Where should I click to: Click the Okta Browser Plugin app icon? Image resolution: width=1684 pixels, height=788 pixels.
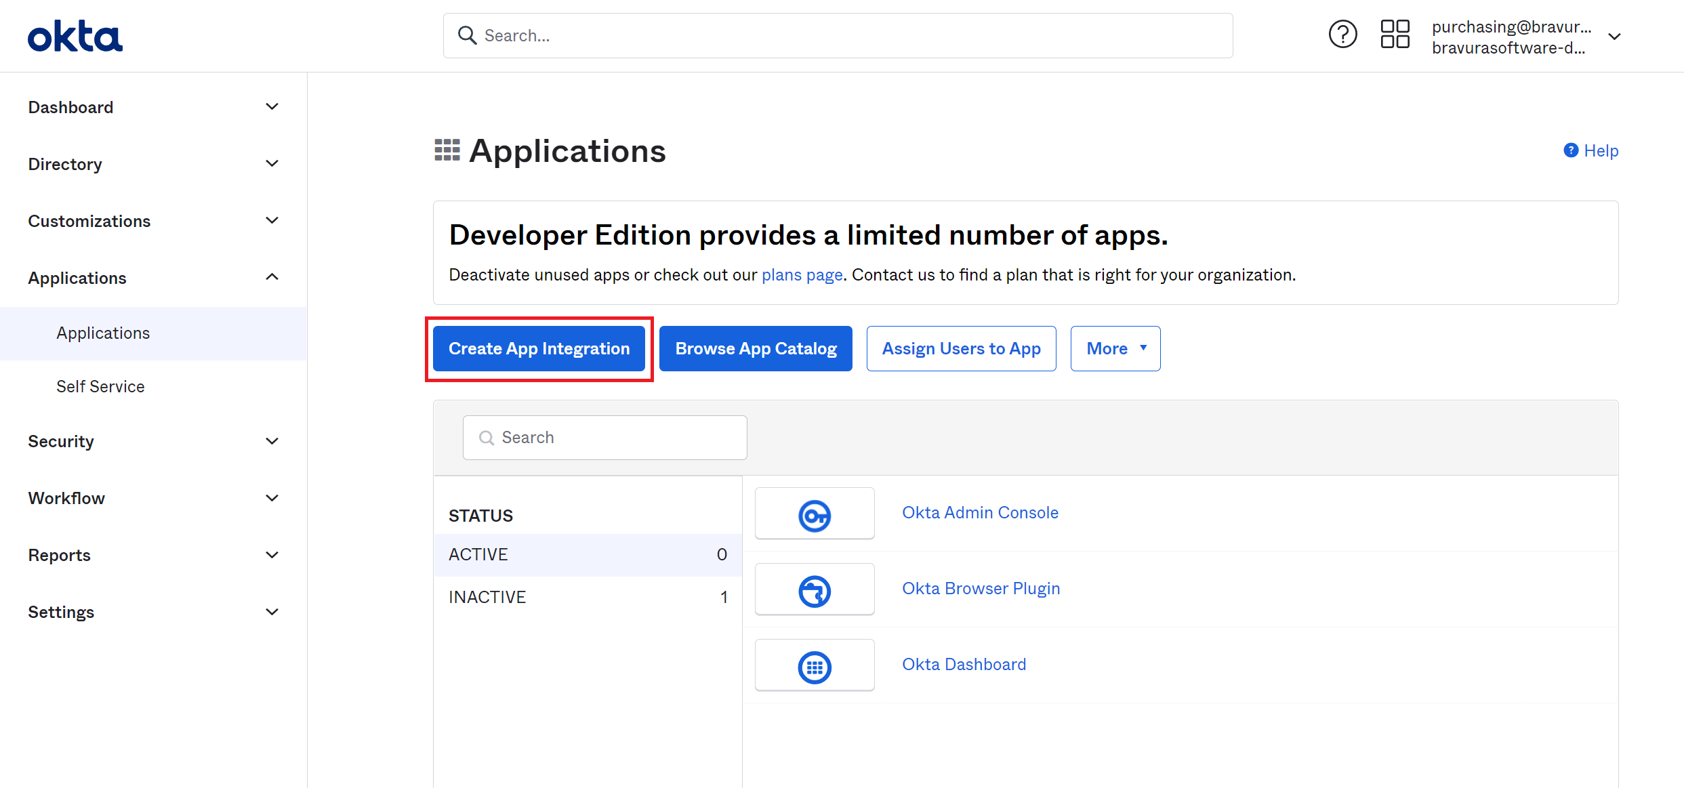click(815, 590)
